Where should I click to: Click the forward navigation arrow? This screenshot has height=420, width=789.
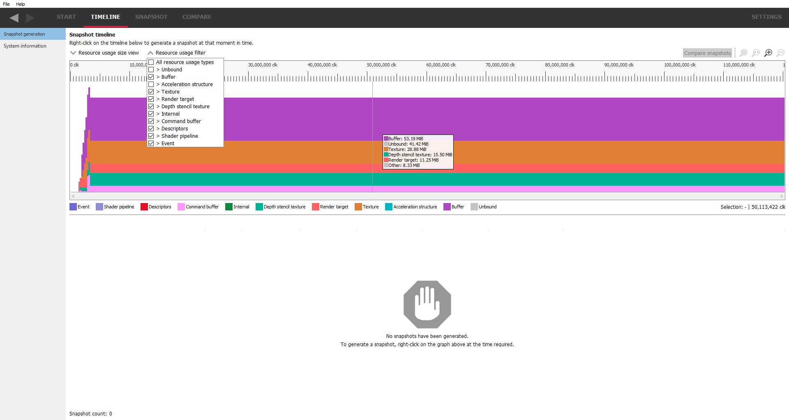(x=30, y=18)
